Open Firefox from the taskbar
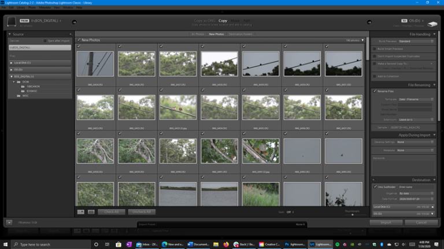Image resolution: width=444 pixels, height=249 pixels. click(226, 244)
